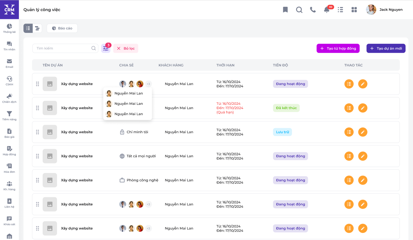Click the bookmark icon in header

285,10
